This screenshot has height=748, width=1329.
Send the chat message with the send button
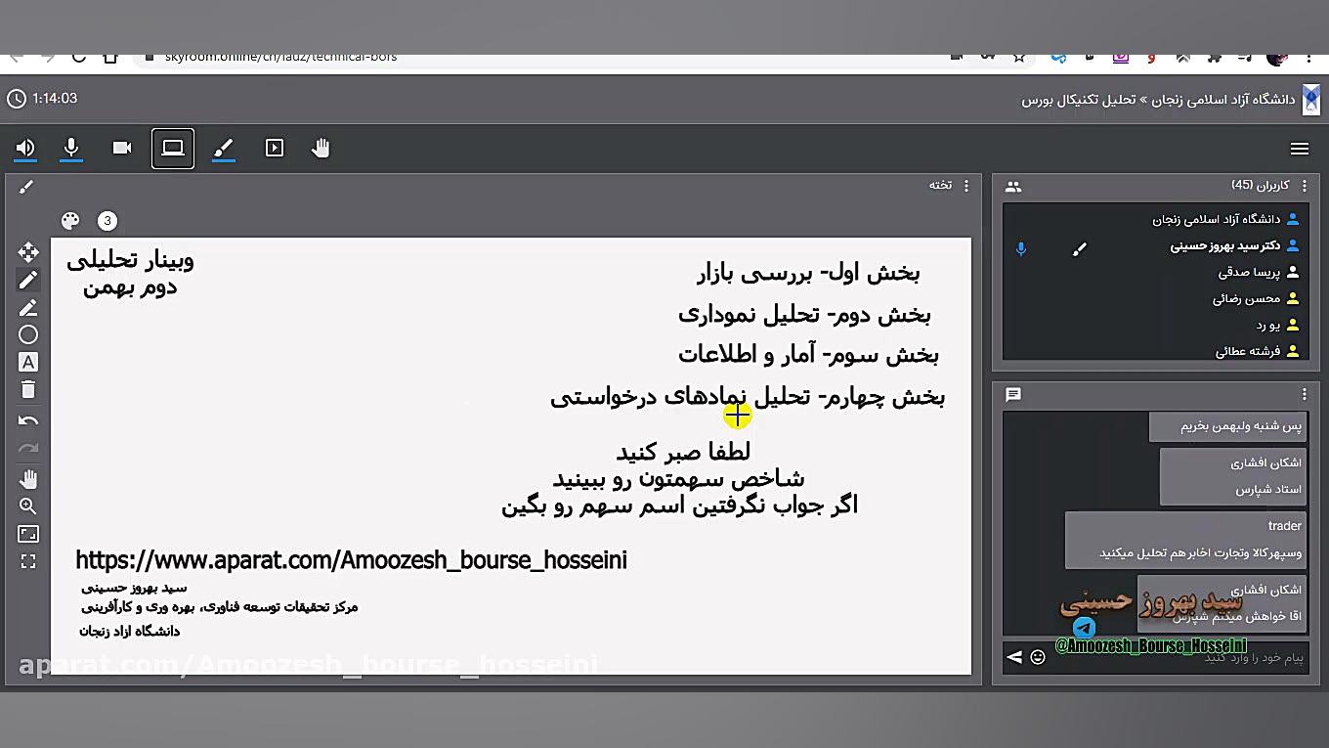point(1013,657)
